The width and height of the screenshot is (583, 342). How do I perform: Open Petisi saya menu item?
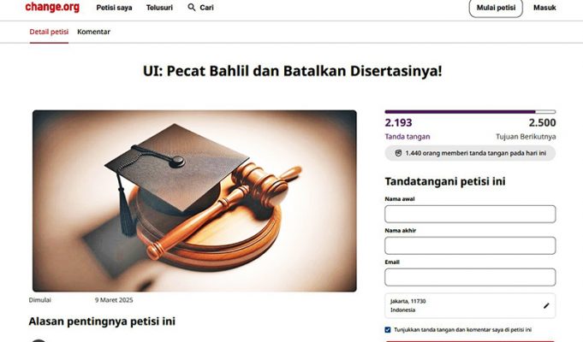[114, 8]
